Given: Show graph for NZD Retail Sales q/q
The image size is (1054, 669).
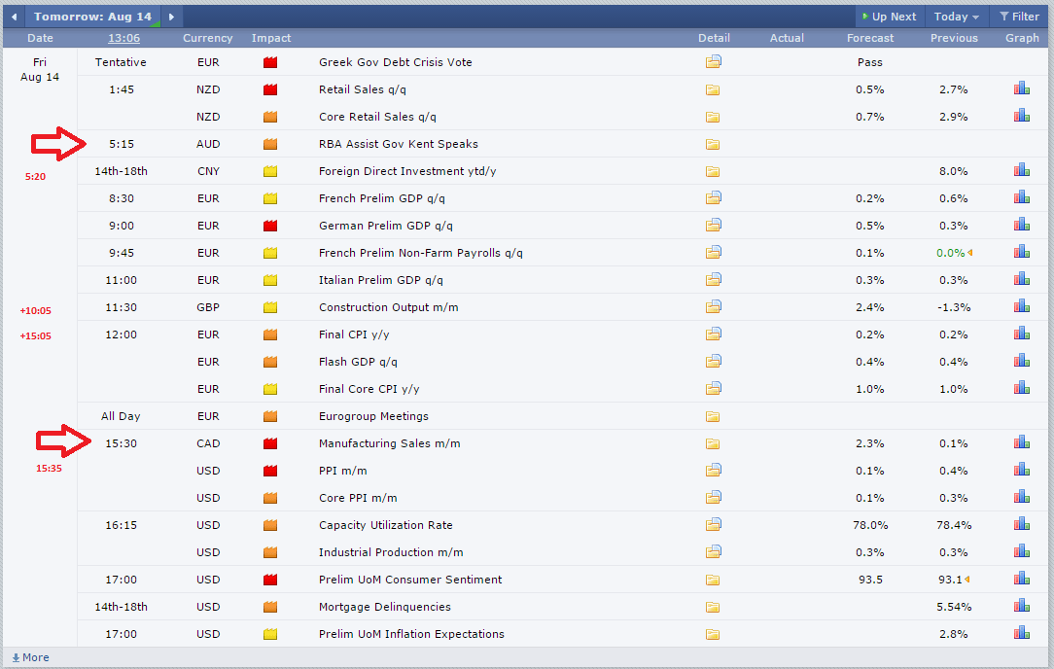Looking at the screenshot, I should (x=1022, y=88).
